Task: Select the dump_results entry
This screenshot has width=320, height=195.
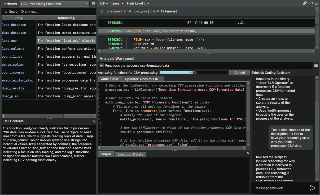Action: (x=19, y=88)
